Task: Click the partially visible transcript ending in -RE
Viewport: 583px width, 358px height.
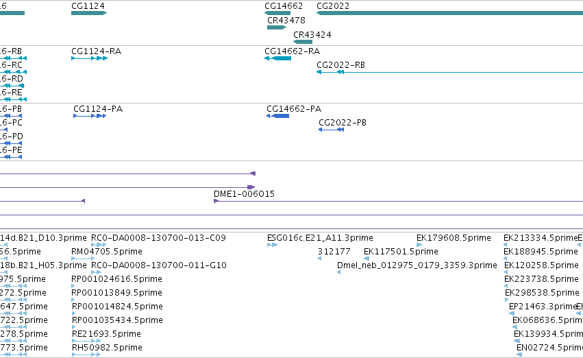Action: (x=13, y=99)
